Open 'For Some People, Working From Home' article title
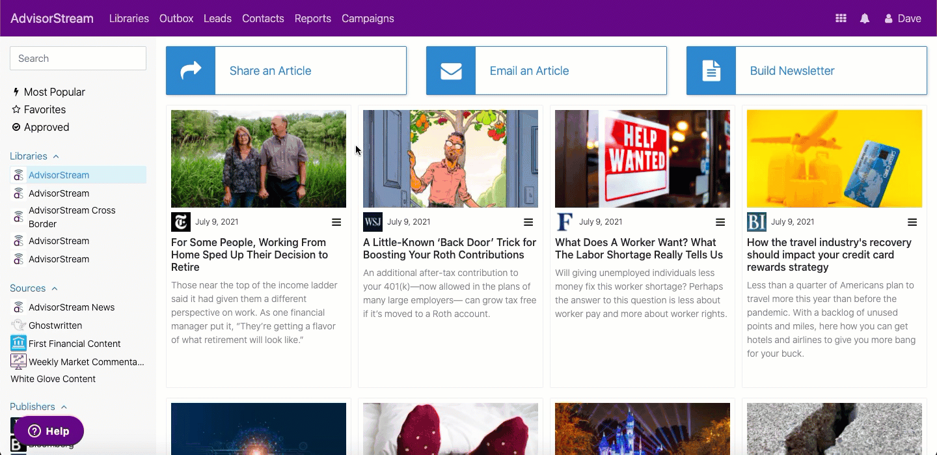The image size is (937, 455). pyautogui.click(x=249, y=255)
